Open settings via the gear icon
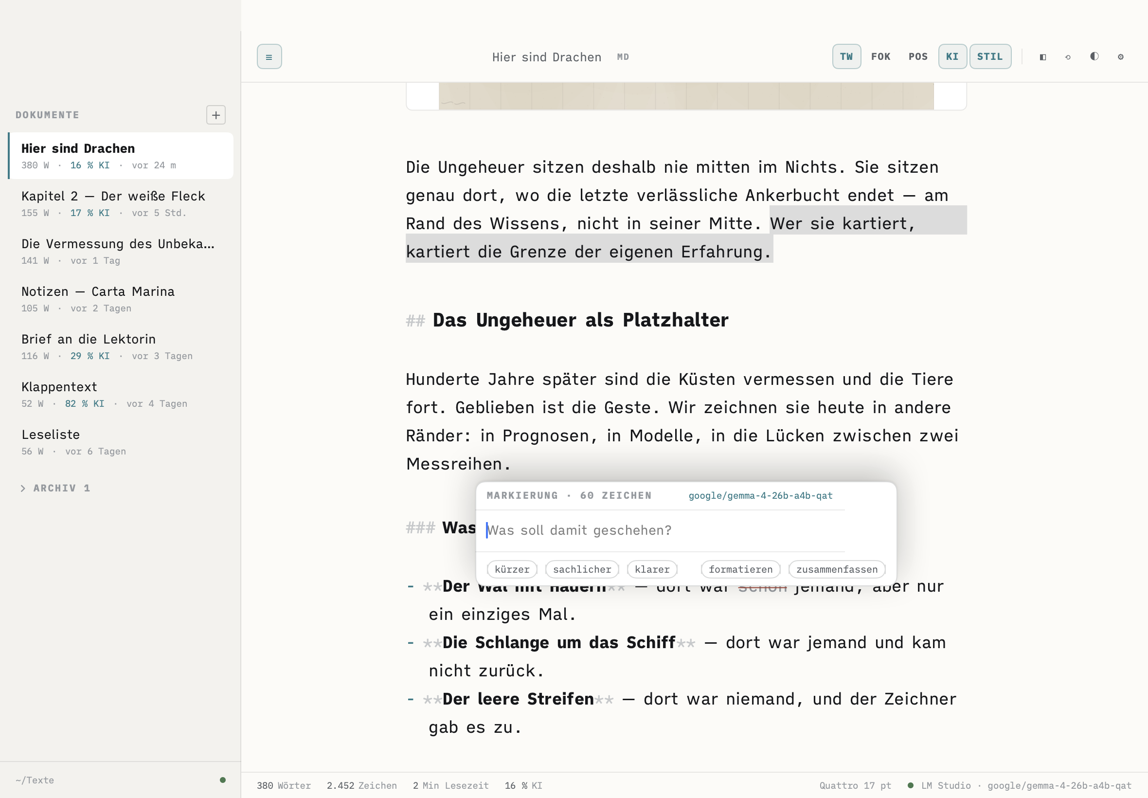Viewport: 1148px width, 798px height. (x=1120, y=57)
